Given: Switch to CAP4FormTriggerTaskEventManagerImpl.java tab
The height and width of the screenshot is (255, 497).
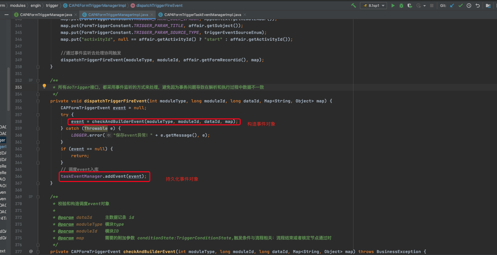Looking at the screenshot, I should point(202,15).
